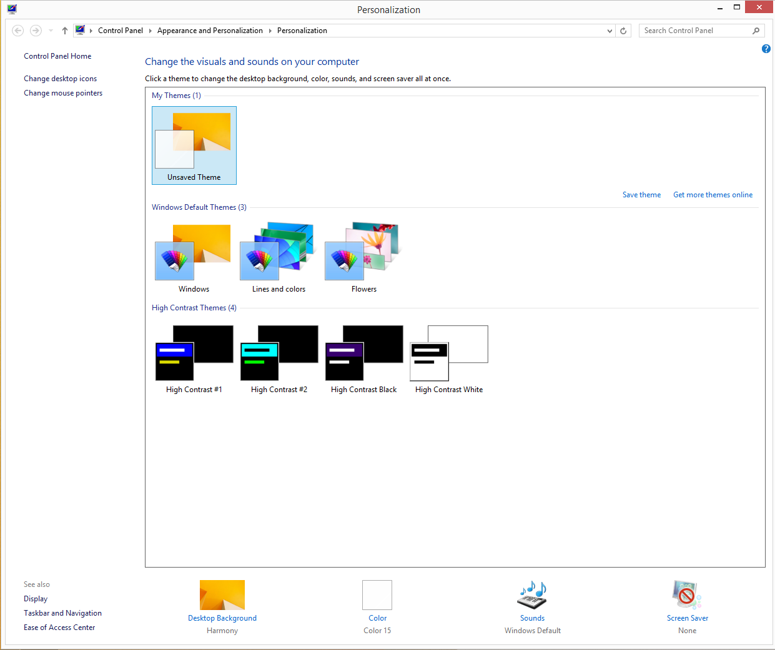The width and height of the screenshot is (775, 650).
Task: Minimize the Personalization window
Action: tap(720, 7)
